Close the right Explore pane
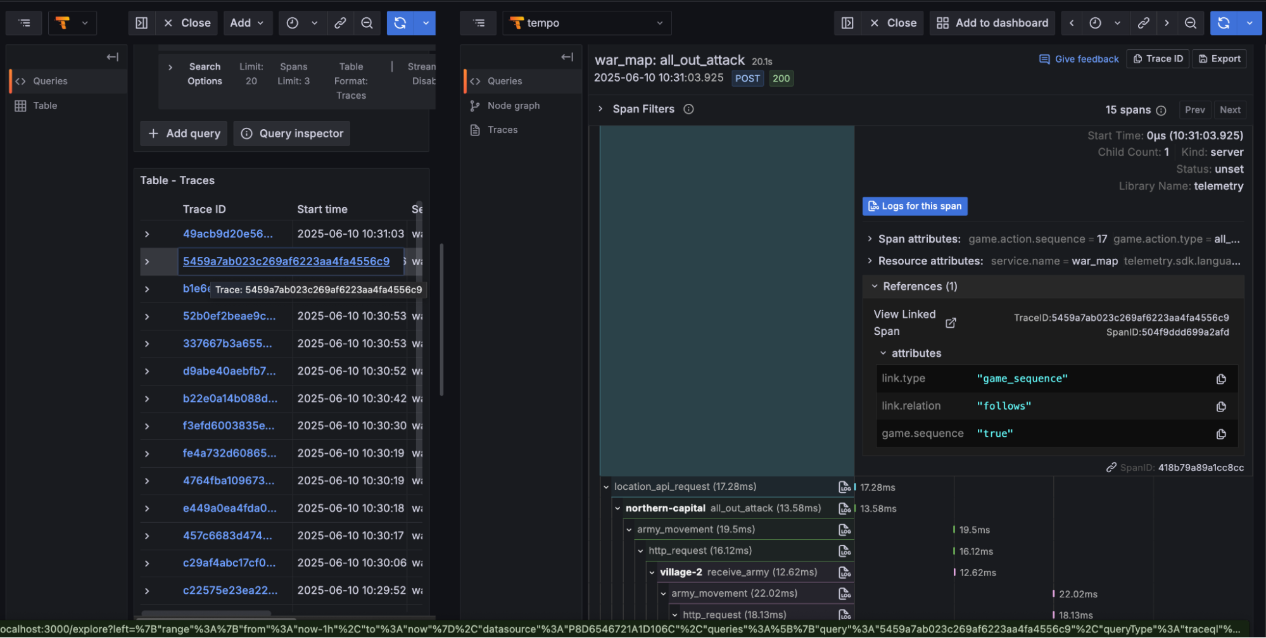This screenshot has height=638, width=1266. point(893,23)
